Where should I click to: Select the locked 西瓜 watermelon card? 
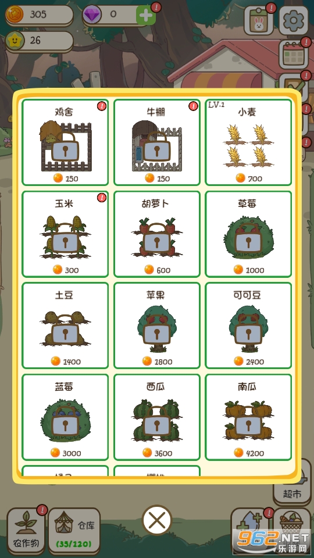(156, 417)
